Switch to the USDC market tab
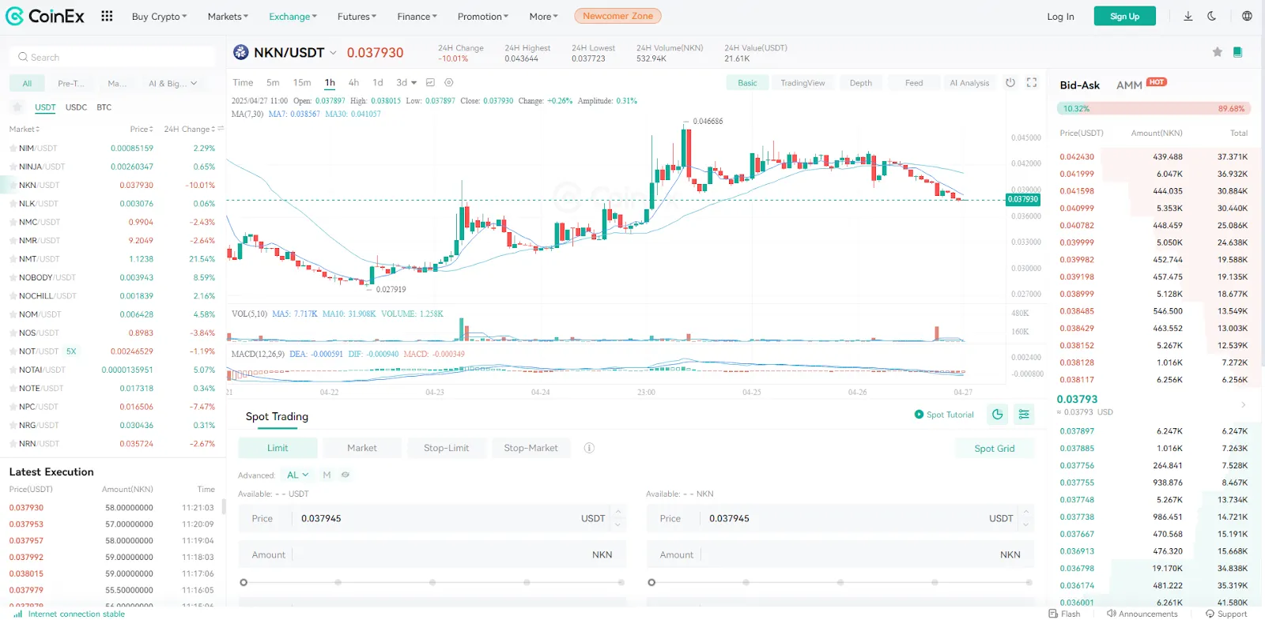The image size is (1265, 620). [x=76, y=107]
